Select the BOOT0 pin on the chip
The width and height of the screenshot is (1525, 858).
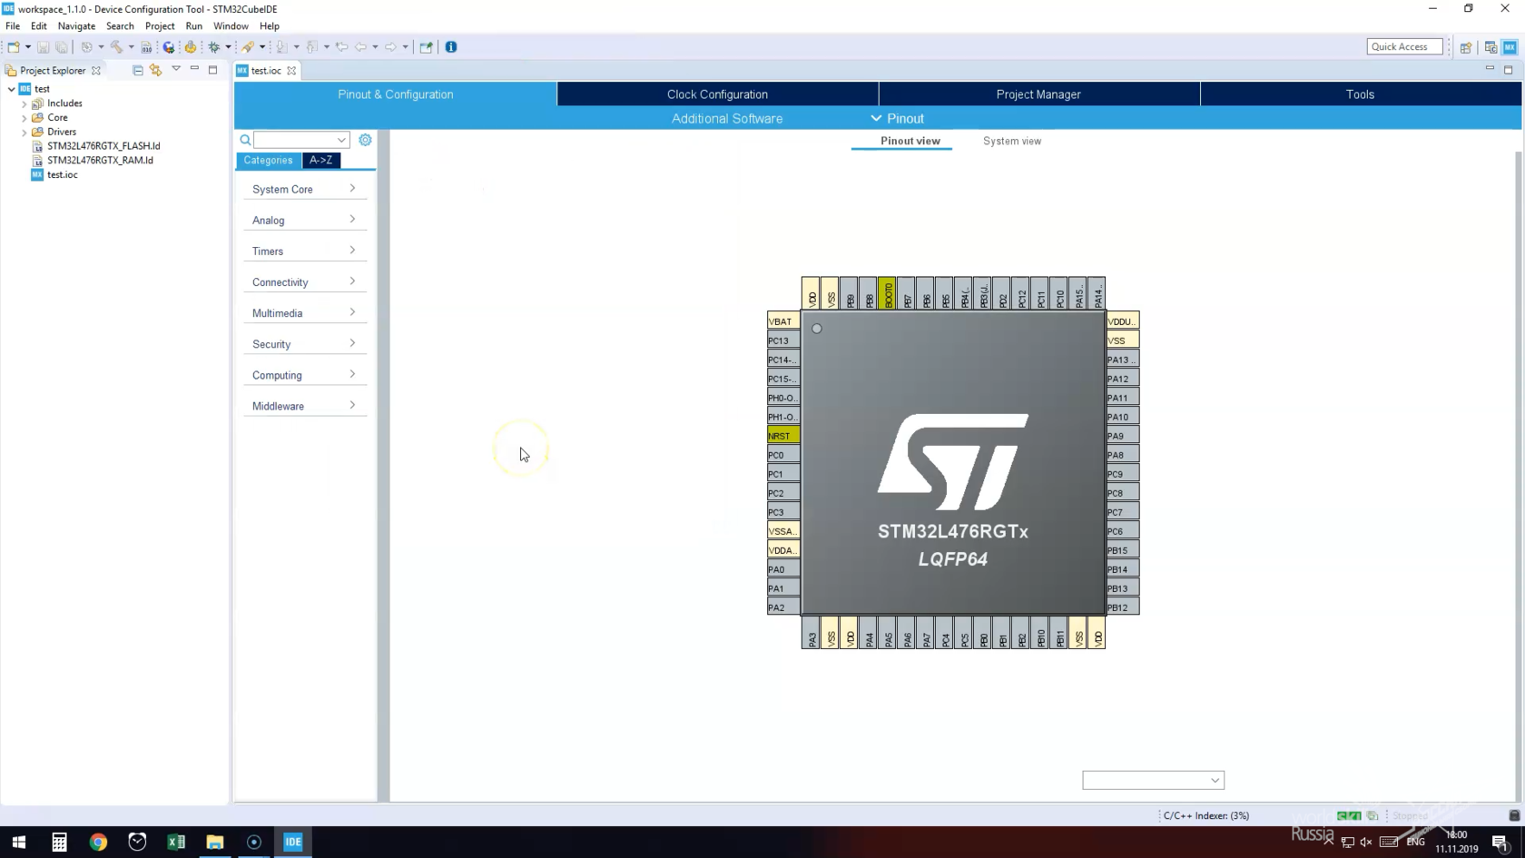tap(888, 293)
